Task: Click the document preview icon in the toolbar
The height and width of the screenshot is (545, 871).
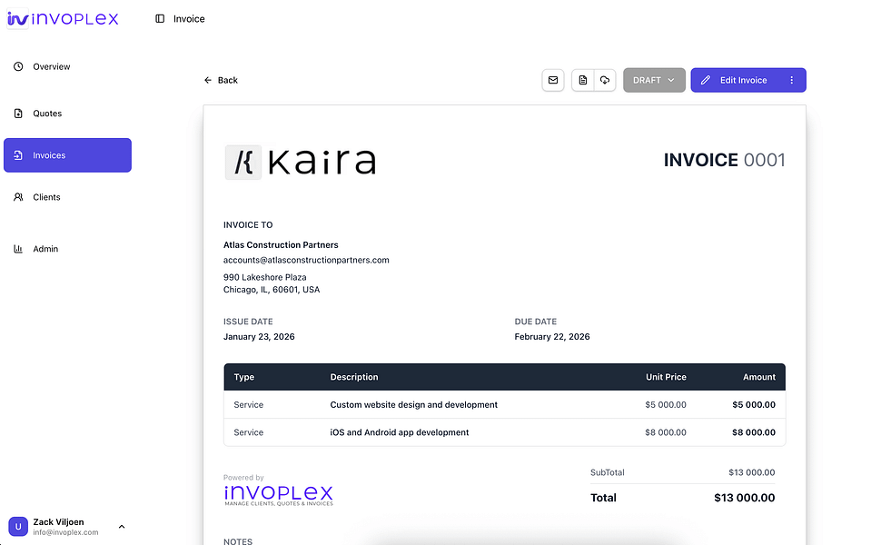Action: click(582, 80)
